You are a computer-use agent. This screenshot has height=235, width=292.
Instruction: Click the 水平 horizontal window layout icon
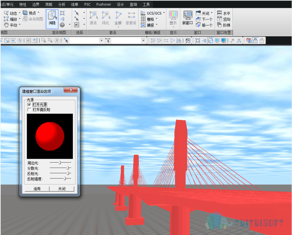[x=219, y=13]
